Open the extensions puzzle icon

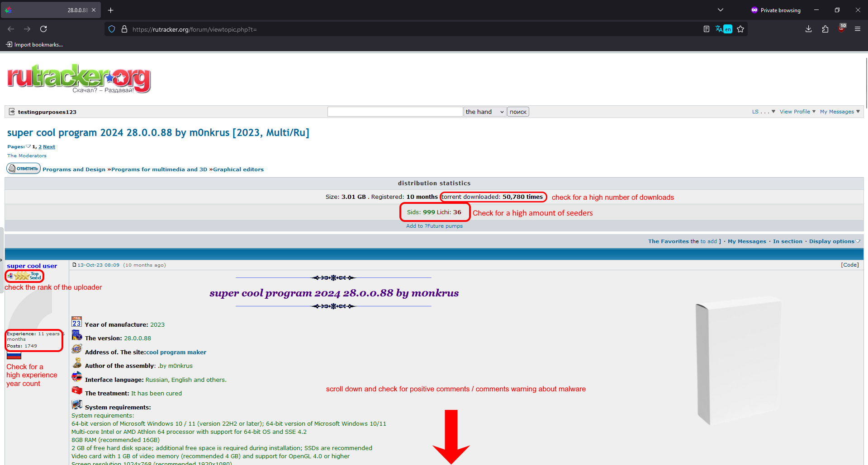tap(825, 29)
